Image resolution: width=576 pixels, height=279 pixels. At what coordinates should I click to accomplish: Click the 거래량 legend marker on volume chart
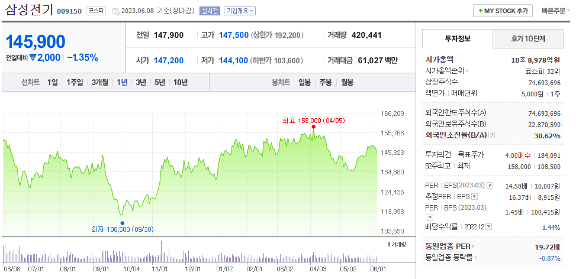[389, 244]
